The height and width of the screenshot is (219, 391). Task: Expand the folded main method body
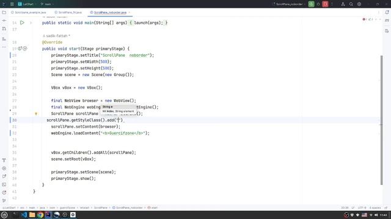(31, 23)
